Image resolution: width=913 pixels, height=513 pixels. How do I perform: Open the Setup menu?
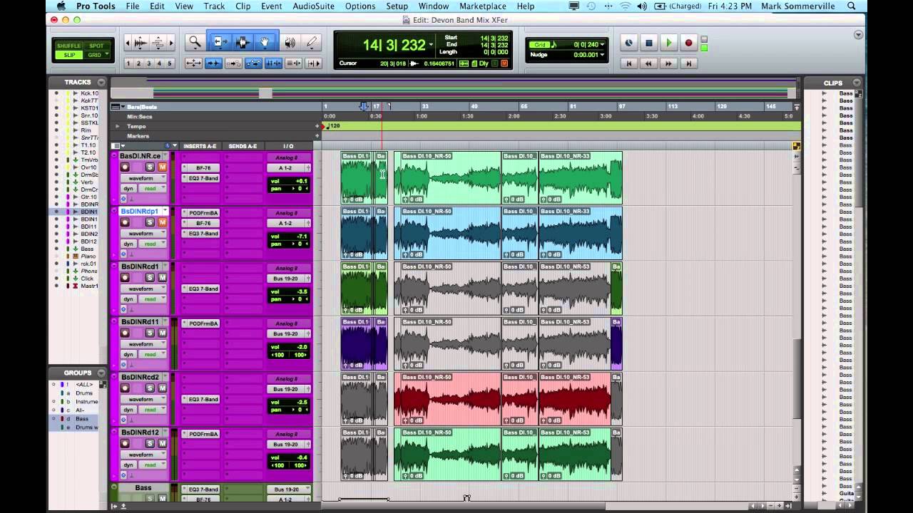[397, 6]
